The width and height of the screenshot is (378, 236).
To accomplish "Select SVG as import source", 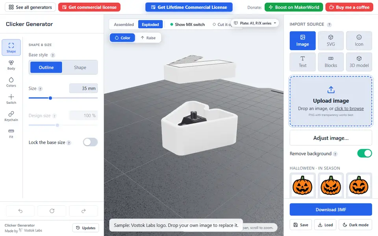I will point(331,41).
